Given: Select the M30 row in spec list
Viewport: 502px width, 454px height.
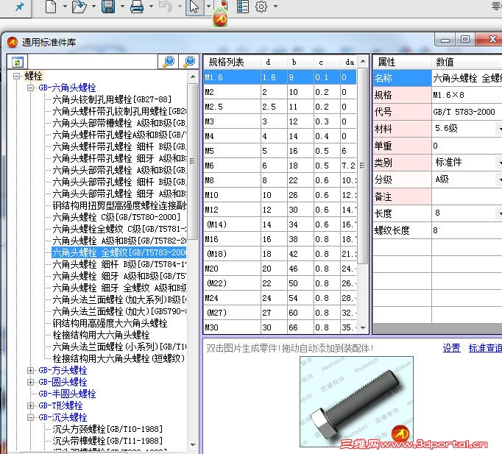Looking at the screenshot, I should (x=280, y=327).
